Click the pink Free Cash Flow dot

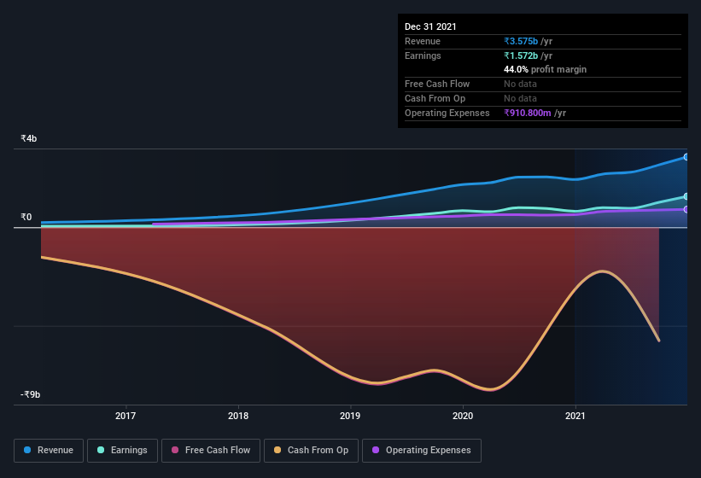tap(175, 450)
